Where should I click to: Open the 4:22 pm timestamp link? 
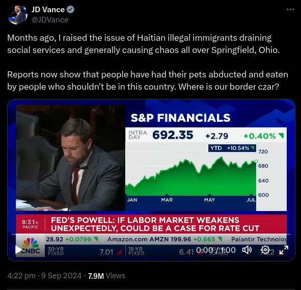[x=21, y=276]
